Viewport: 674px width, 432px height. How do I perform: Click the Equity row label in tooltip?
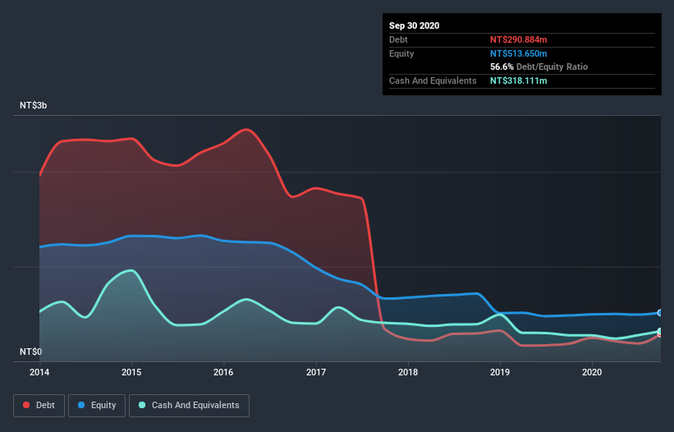pyautogui.click(x=401, y=53)
